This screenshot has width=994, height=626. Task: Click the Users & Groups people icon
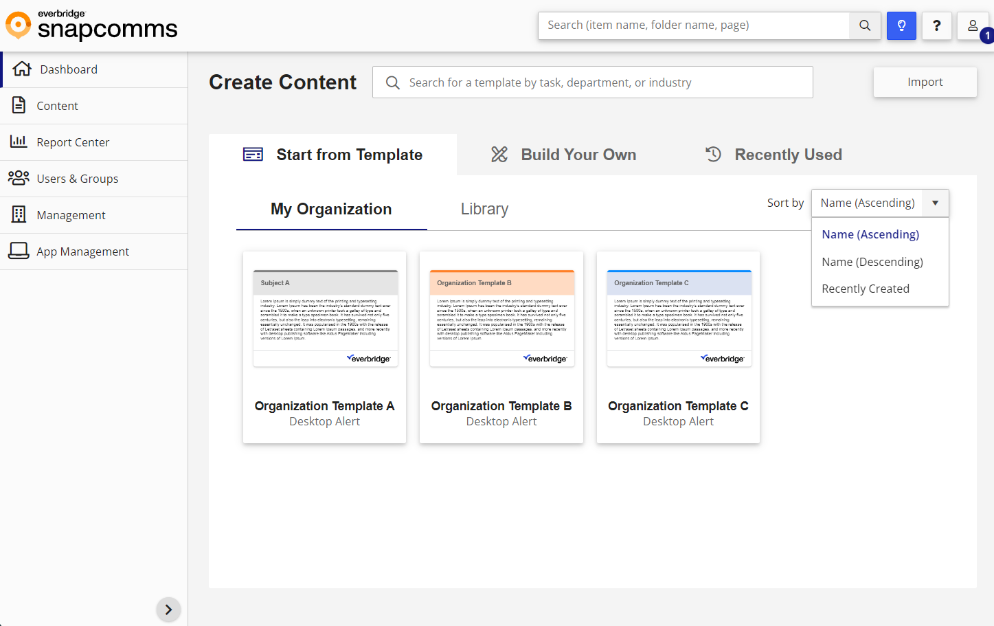pos(19,178)
